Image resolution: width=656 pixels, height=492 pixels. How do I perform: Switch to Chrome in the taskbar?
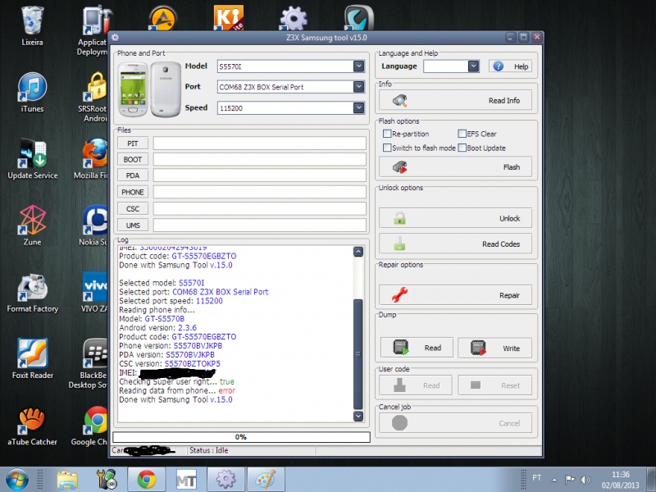coord(147,480)
